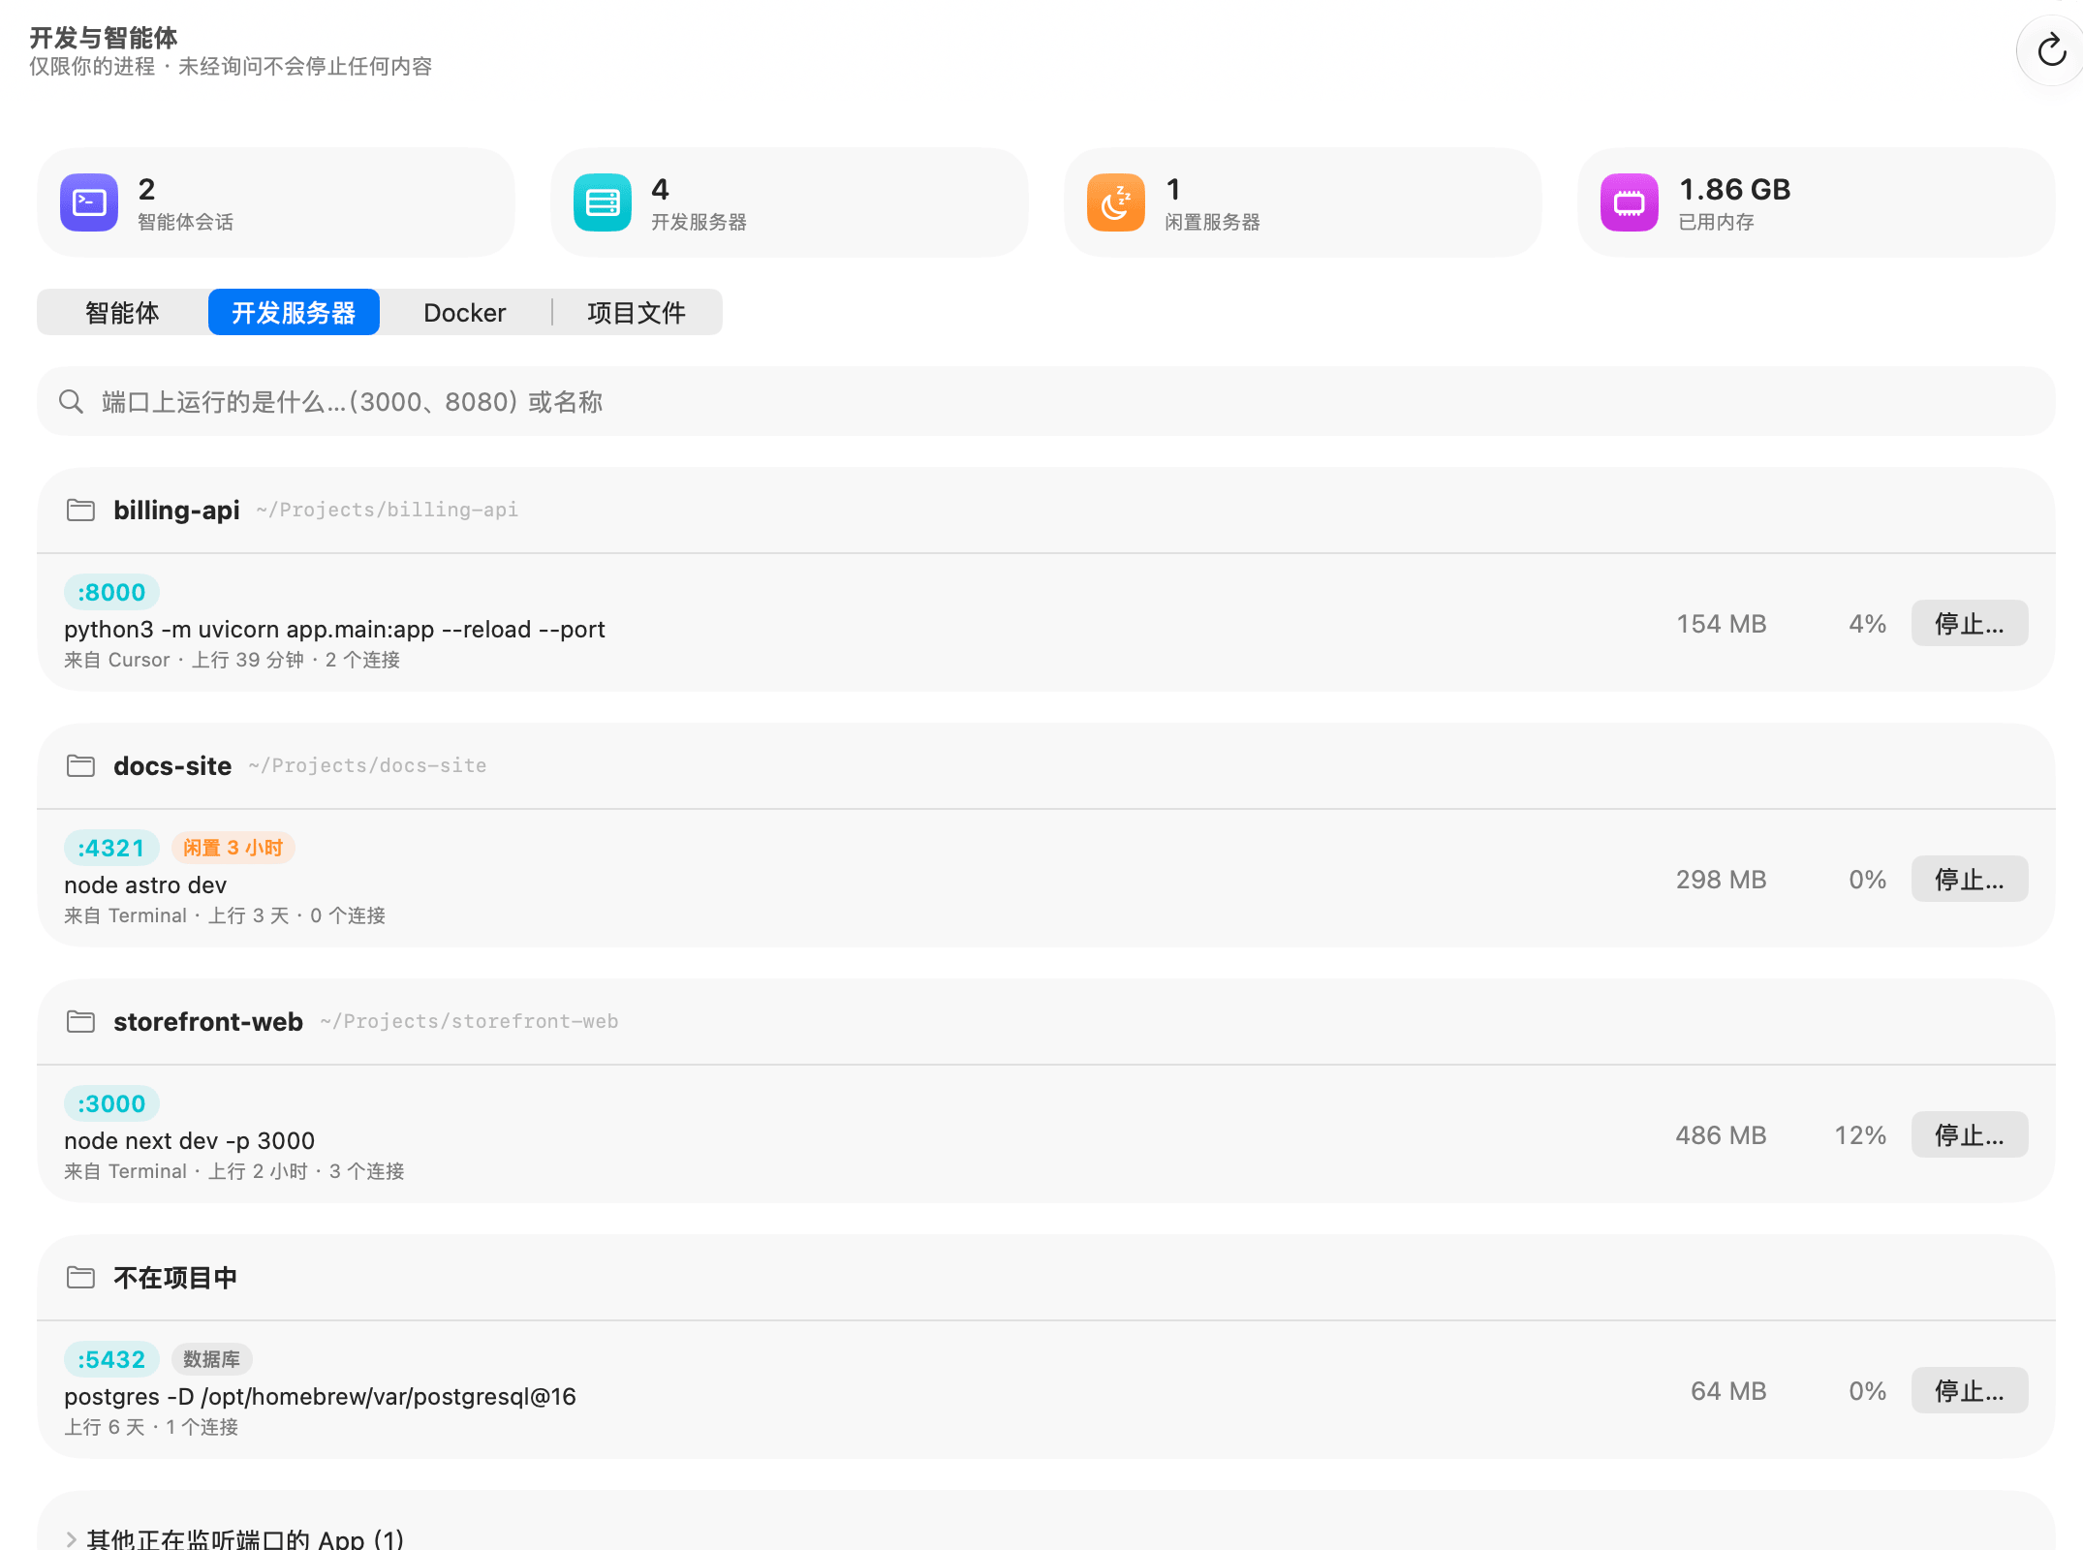This screenshot has width=2083, height=1550.
Task: Select the 开发服务器 tab
Action: coord(294,312)
